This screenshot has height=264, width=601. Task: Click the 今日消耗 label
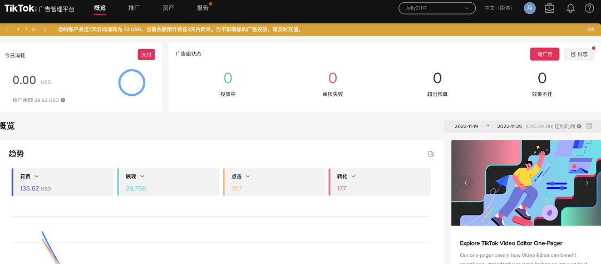point(15,56)
